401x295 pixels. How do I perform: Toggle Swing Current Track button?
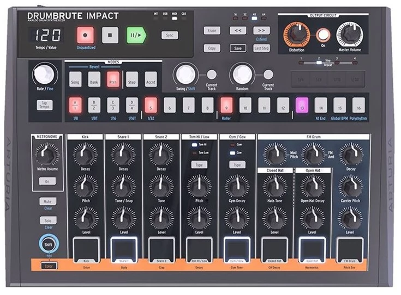click(212, 75)
